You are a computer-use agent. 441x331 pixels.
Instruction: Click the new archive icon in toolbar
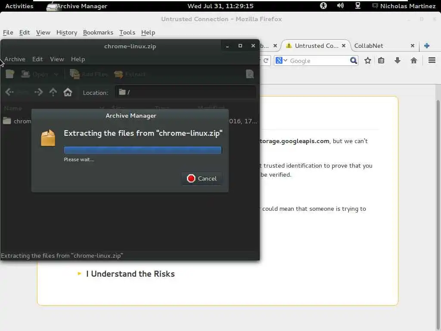[10, 74]
